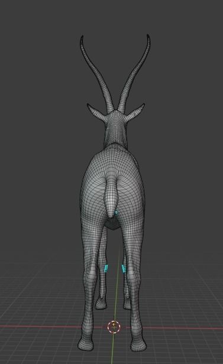Viewport: 223px width, 364px height.
Task: Click the 3D cursor at the origin
Action: 114,327
